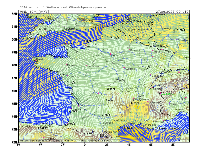Select the Cap Ferret label
This screenshot has width=208, height=156.
(x=79, y=109)
